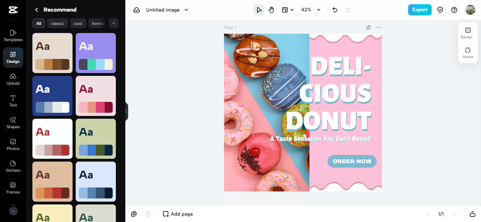Open the Resize tool
481x222 pixels.
tap(468, 52)
